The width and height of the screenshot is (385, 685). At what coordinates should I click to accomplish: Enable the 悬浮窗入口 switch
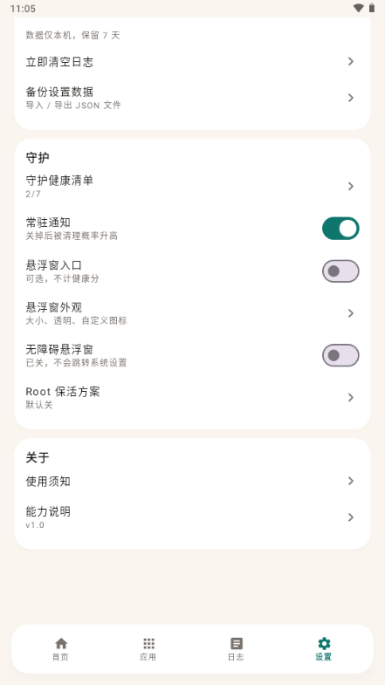340,271
